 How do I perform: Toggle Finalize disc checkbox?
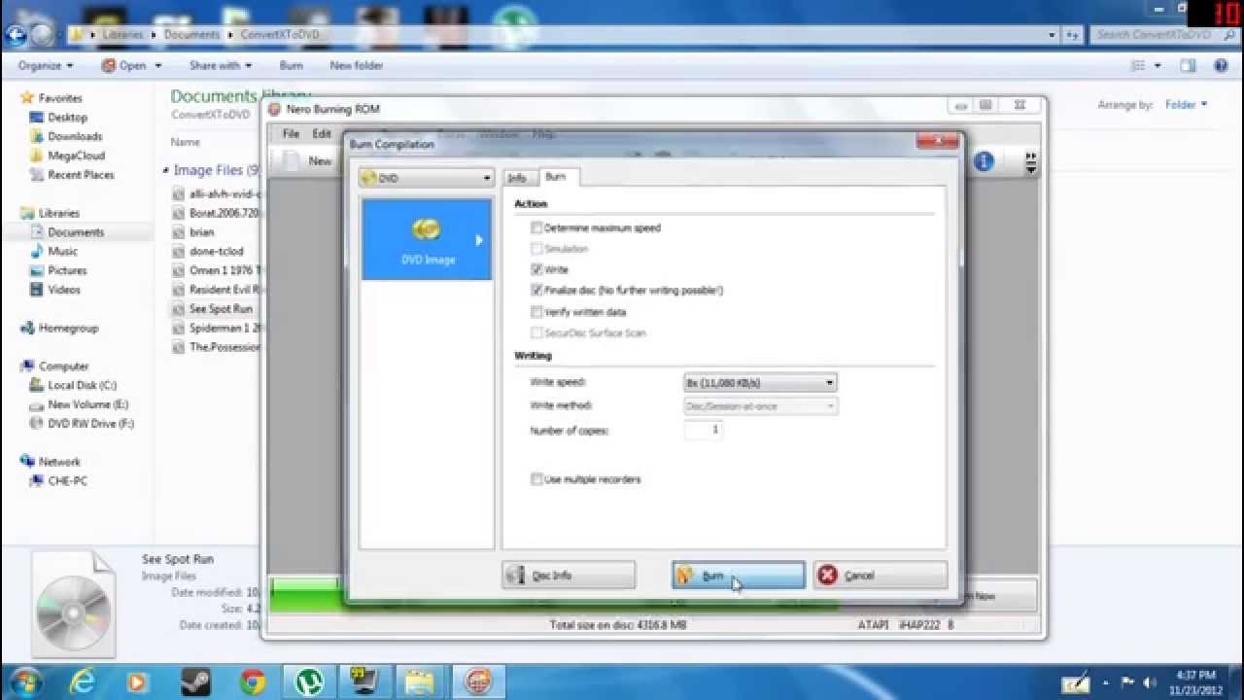click(x=536, y=290)
